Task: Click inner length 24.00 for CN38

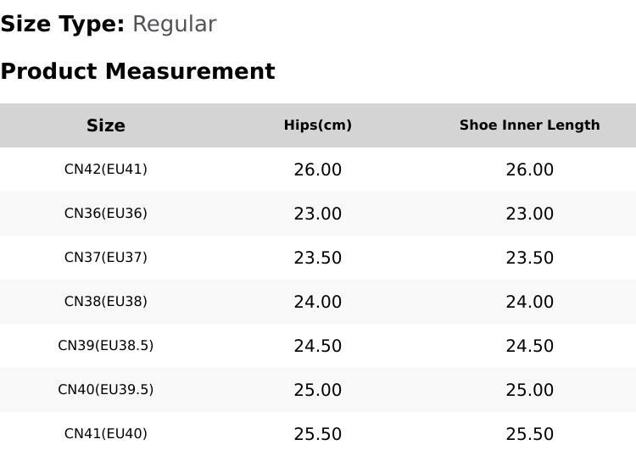Action: pyautogui.click(x=530, y=302)
